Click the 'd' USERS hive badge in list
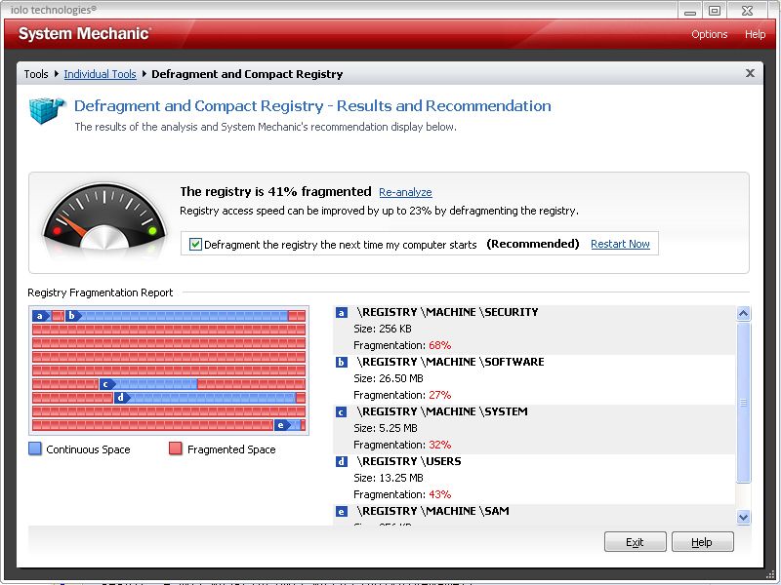 coord(341,461)
